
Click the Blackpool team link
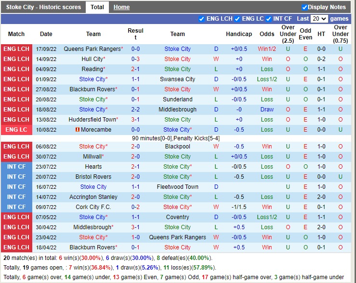click(177, 147)
